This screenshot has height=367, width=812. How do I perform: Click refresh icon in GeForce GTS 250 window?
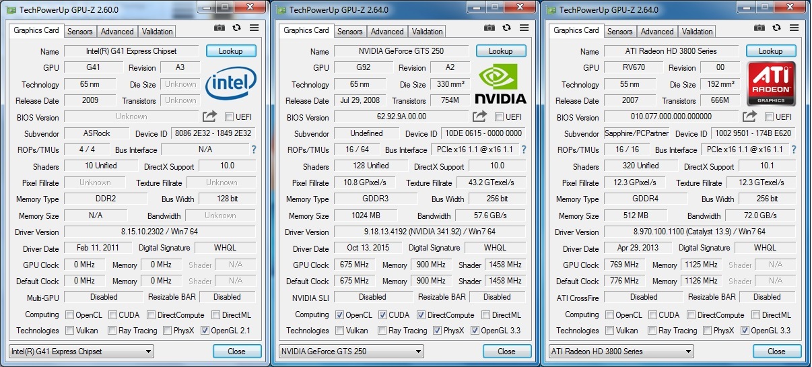click(x=507, y=28)
